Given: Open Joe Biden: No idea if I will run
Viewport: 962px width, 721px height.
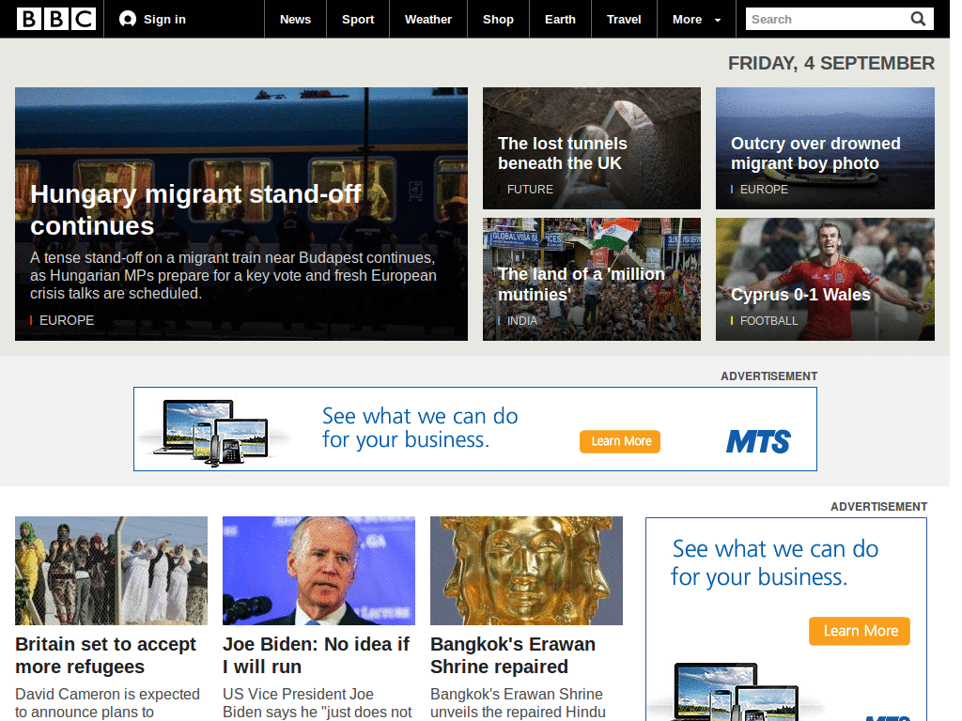Looking at the screenshot, I should (316, 655).
